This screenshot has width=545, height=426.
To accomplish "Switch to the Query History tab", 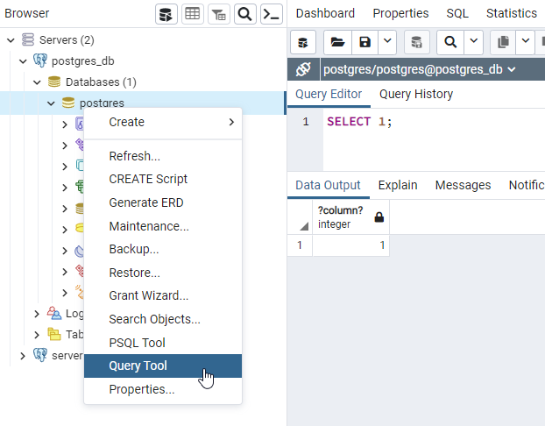I will tap(416, 94).
